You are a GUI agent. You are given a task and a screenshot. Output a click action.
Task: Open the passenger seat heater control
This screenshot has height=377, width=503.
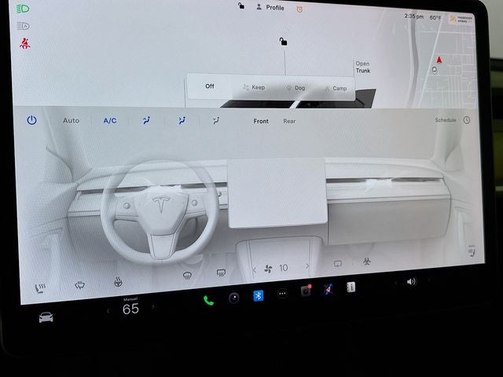point(472,251)
